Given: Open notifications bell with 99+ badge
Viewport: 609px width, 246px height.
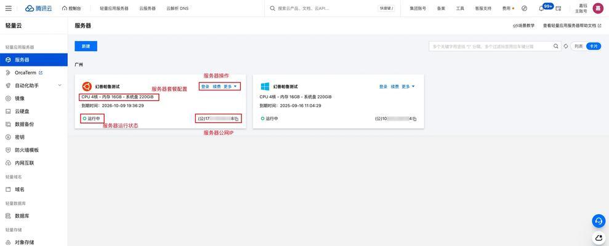Looking at the screenshot, I should tap(541, 8).
